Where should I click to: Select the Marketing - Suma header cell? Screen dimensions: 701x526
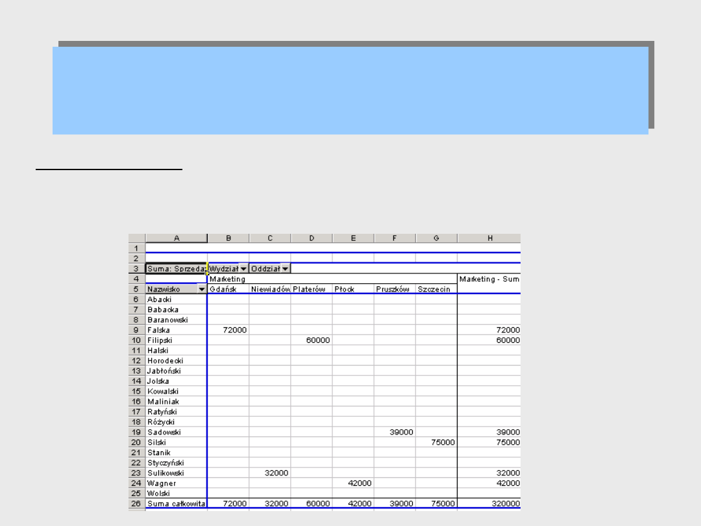pos(489,279)
